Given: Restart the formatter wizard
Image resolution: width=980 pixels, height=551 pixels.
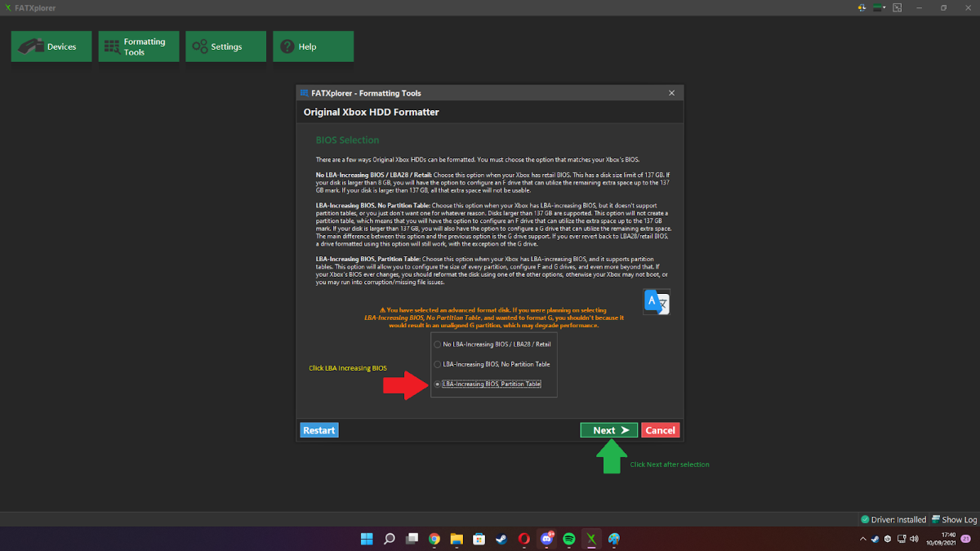Looking at the screenshot, I should [x=318, y=430].
